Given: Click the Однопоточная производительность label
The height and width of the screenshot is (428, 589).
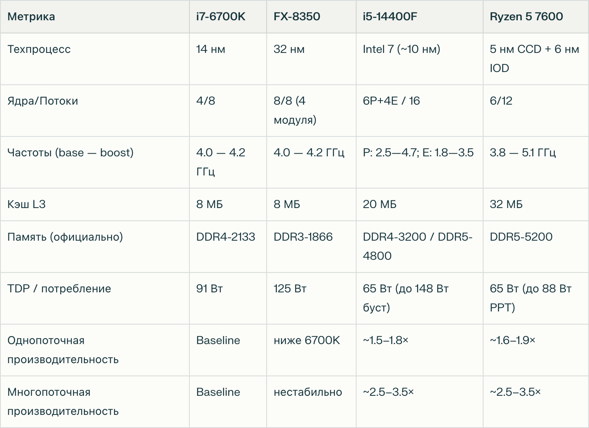Looking at the screenshot, I should [x=62, y=350].
